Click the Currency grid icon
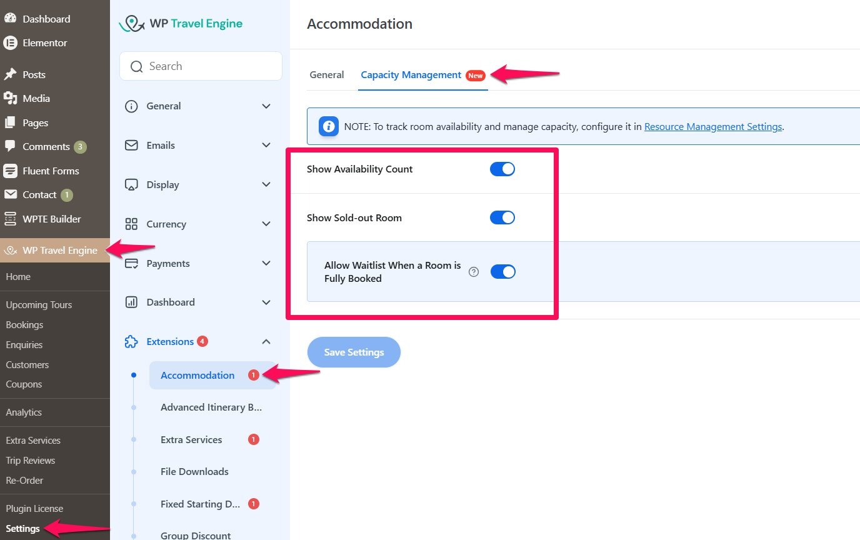 tap(131, 224)
